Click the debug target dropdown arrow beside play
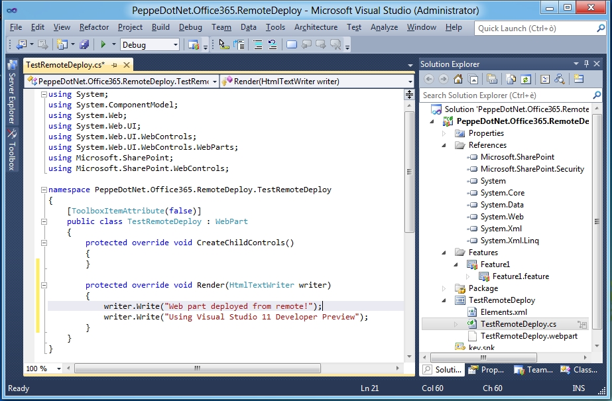This screenshot has width=612, height=401. 113,44
